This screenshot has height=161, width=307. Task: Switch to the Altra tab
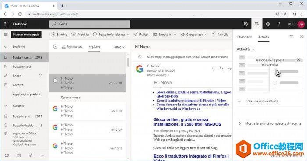coord(95,47)
